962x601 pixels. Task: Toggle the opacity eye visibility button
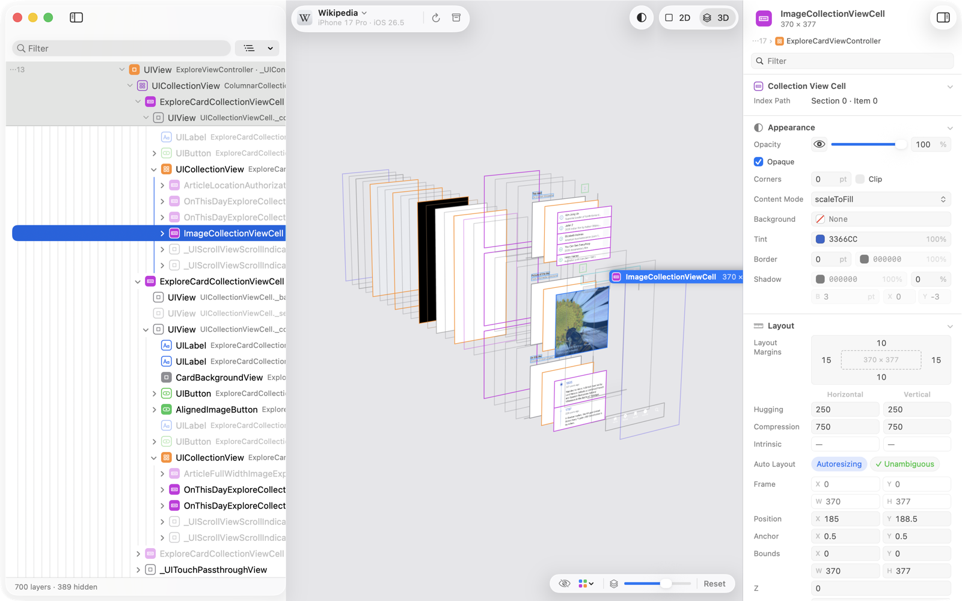[819, 144]
